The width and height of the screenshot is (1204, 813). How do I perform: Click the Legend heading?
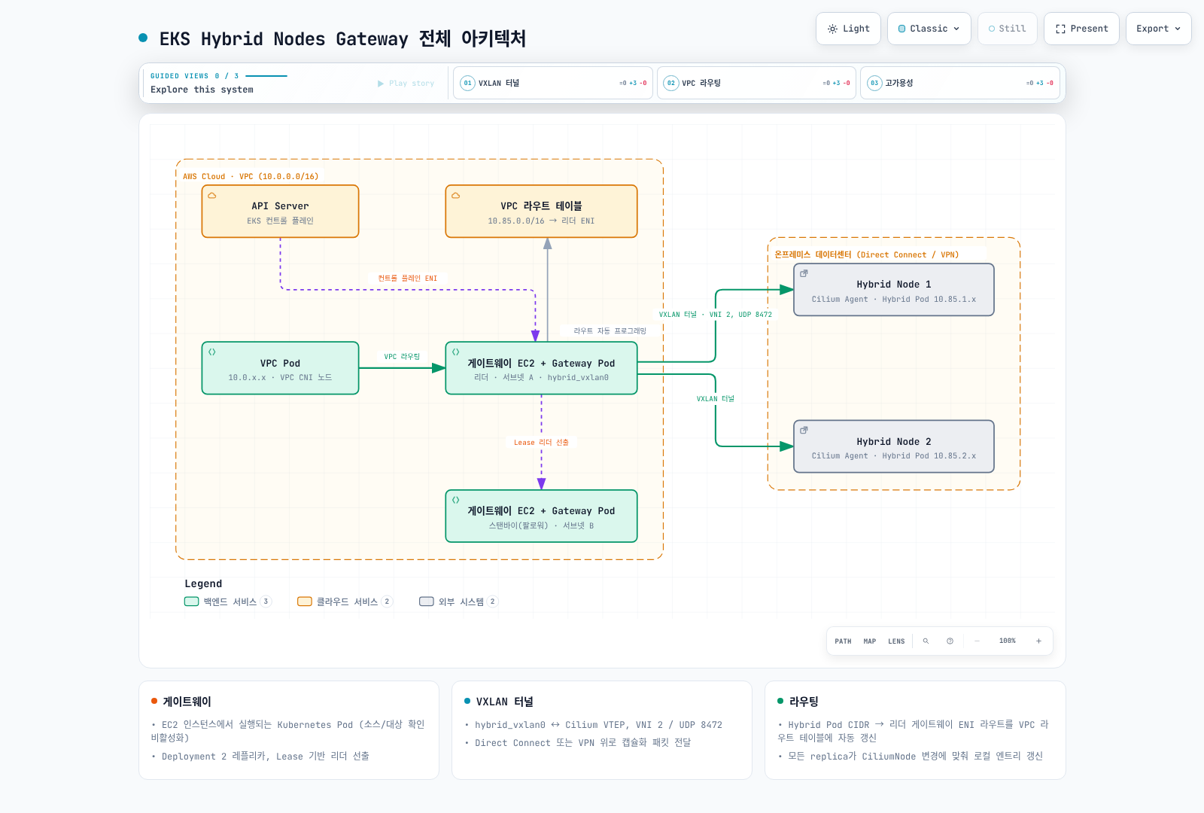pyautogui.click(x=203, y=583)
